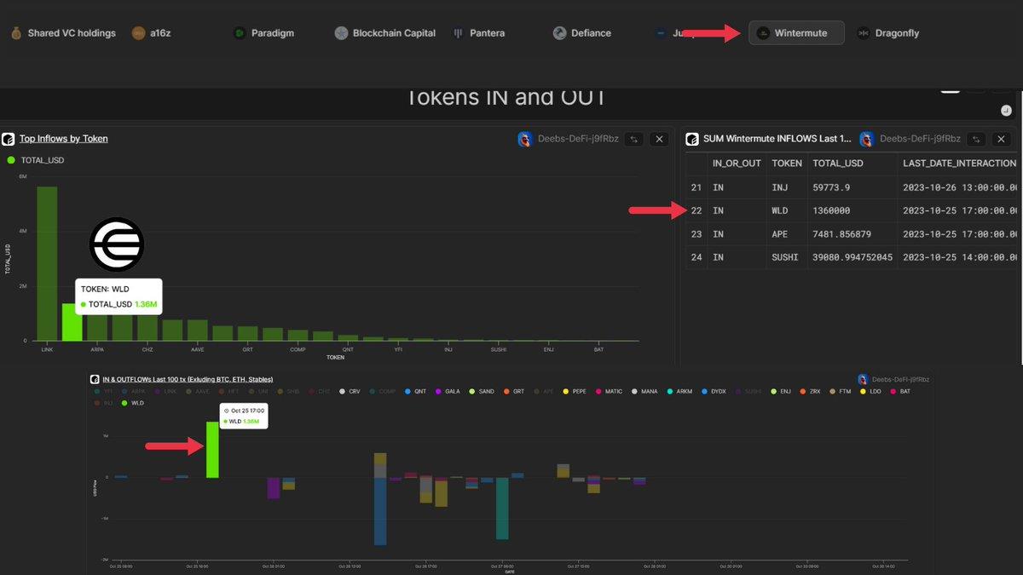Image resolution: width=1023 pixels, height=575 pixels.
Task: Sort table by LAST_DATE_INTERACTION column header
Action: coord(959,163)
